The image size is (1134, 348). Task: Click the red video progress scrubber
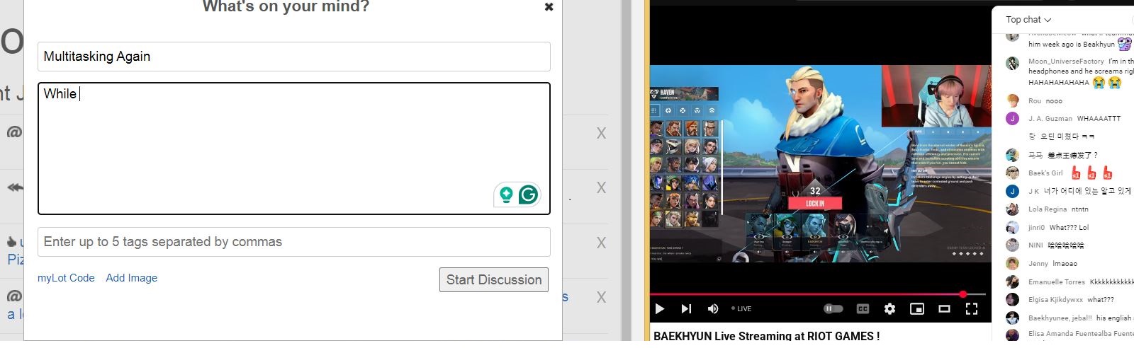point(963,294)
